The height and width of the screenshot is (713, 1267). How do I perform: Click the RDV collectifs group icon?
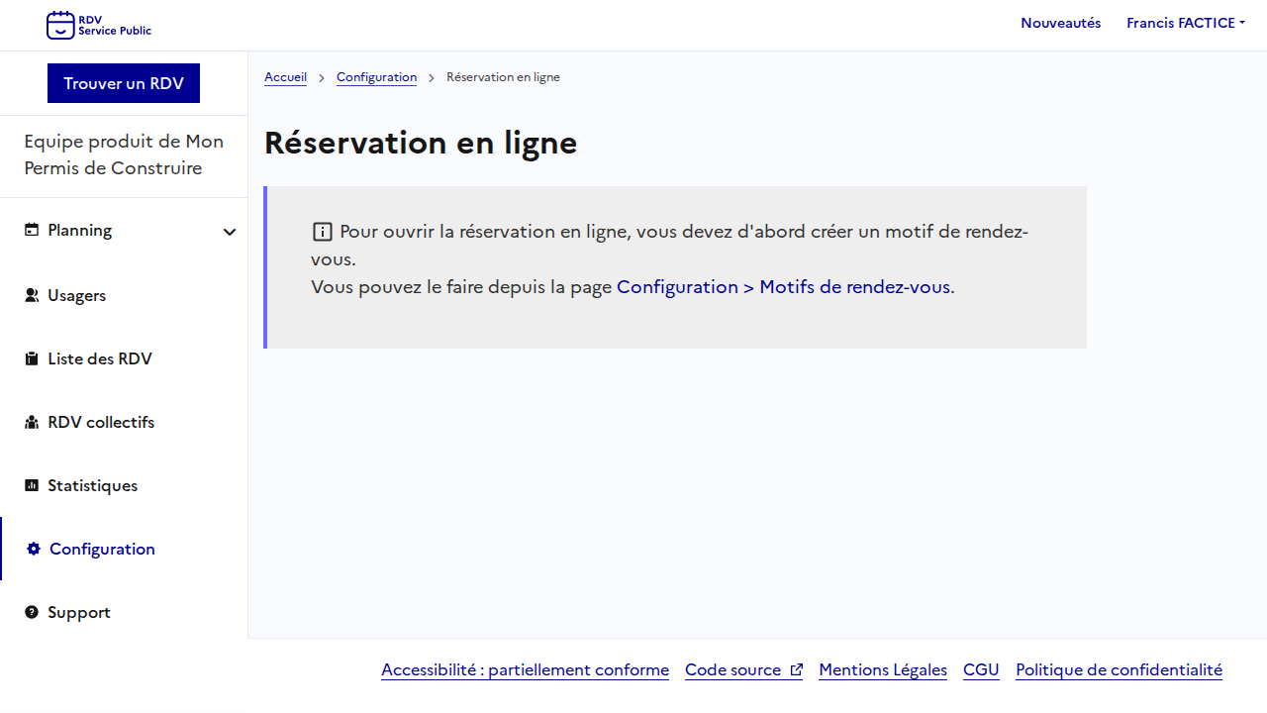[x=32, y=422]
